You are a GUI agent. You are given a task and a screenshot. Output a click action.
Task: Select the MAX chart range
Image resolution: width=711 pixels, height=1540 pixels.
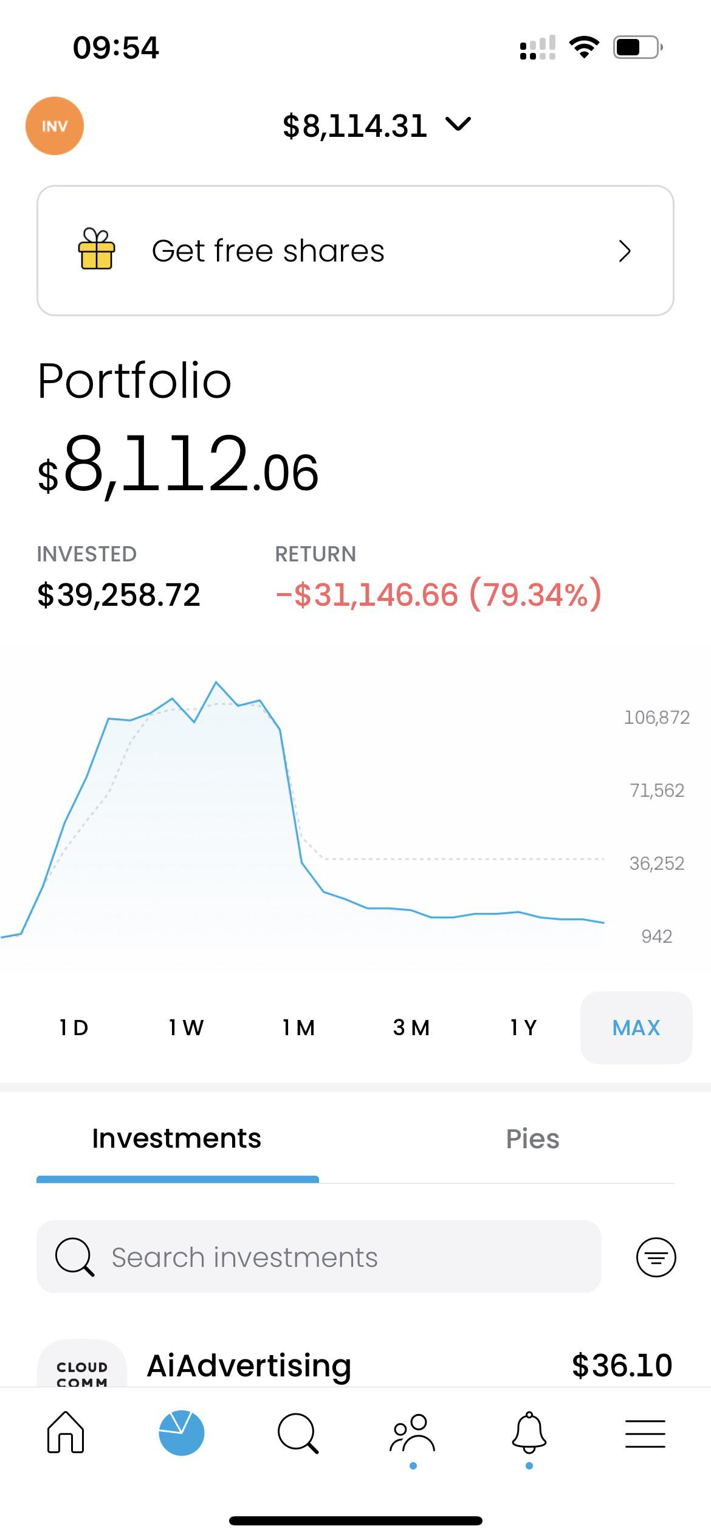click(636, 1028)
